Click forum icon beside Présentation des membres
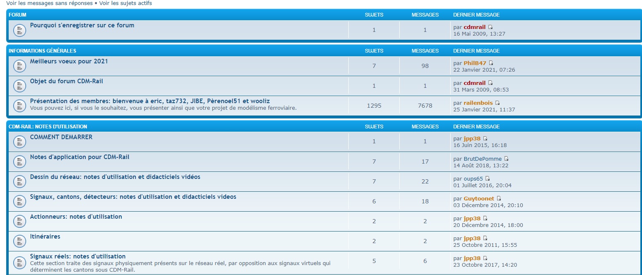Image resolution: width=642 pixels, height=275 pixels. pyautogui.click(x=20, y=106)
